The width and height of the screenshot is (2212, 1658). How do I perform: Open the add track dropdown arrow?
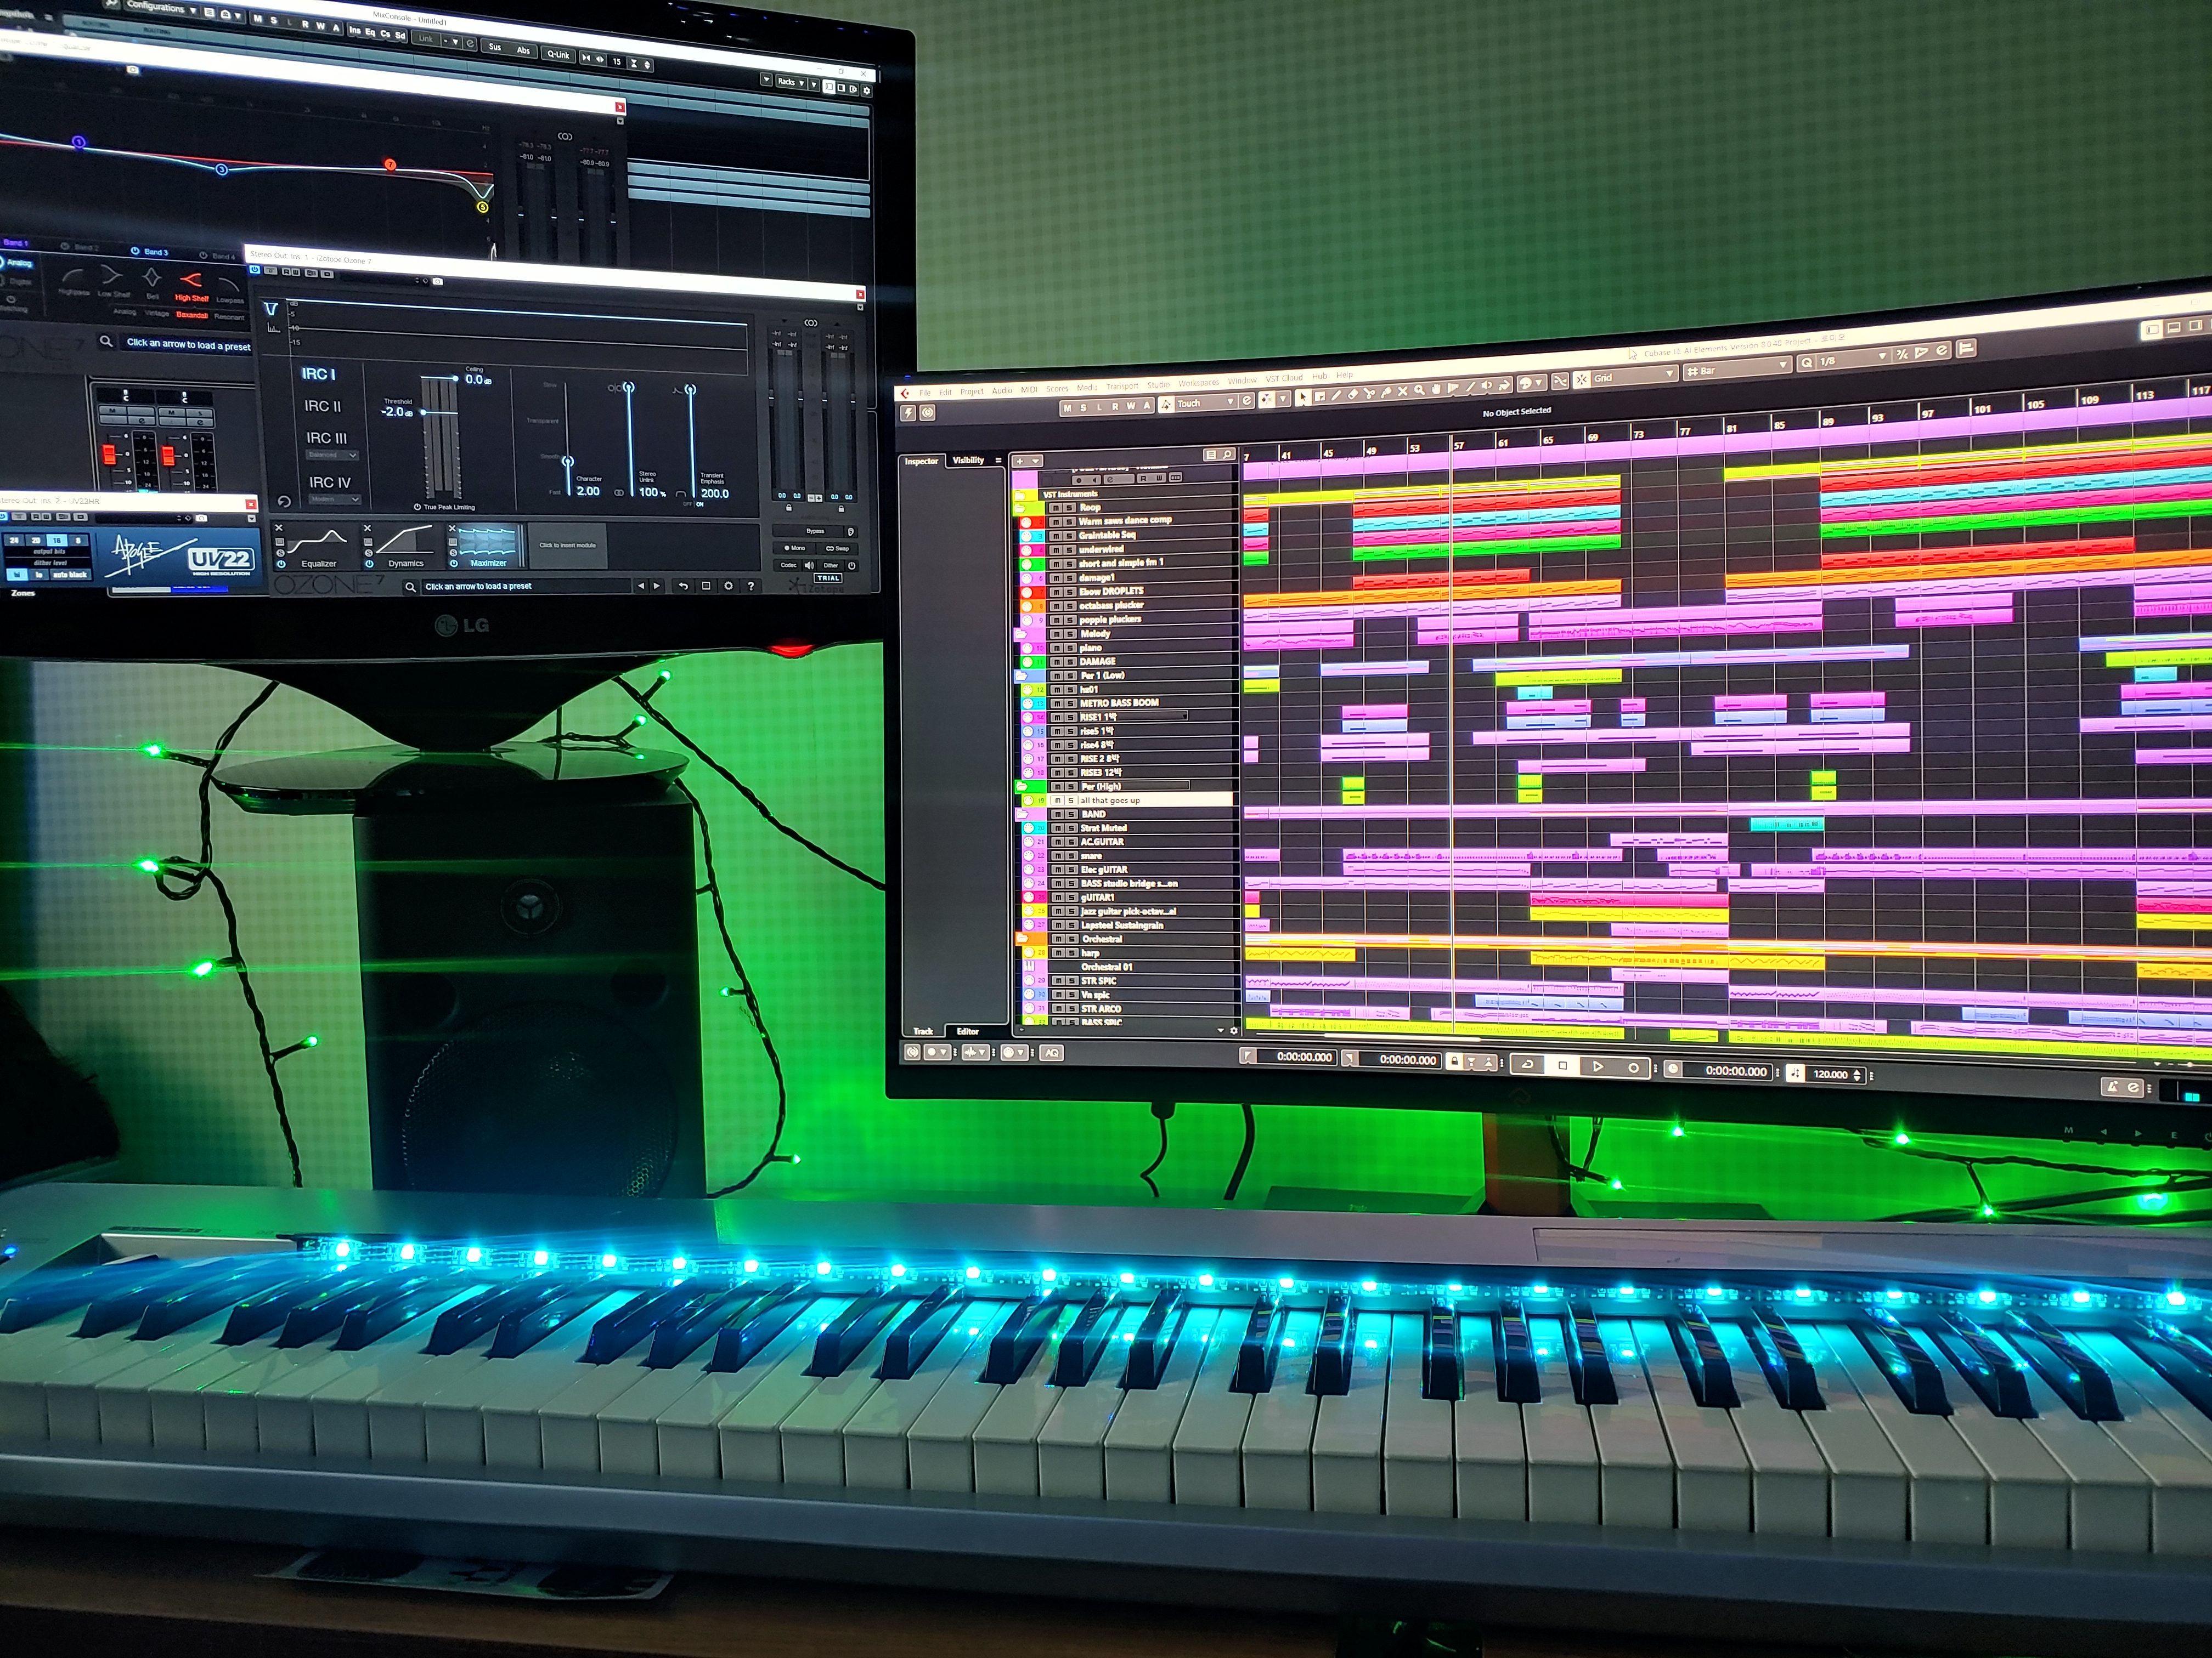click(x=1036, y=462)
